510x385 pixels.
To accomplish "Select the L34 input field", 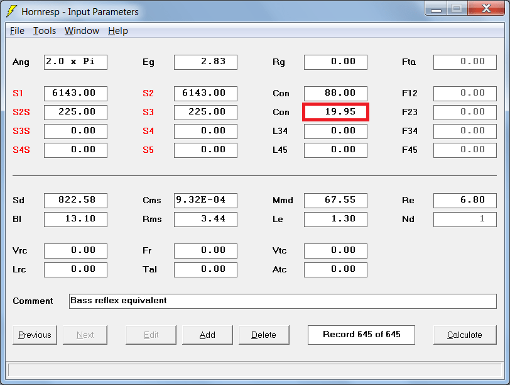I will pos(335,131).
